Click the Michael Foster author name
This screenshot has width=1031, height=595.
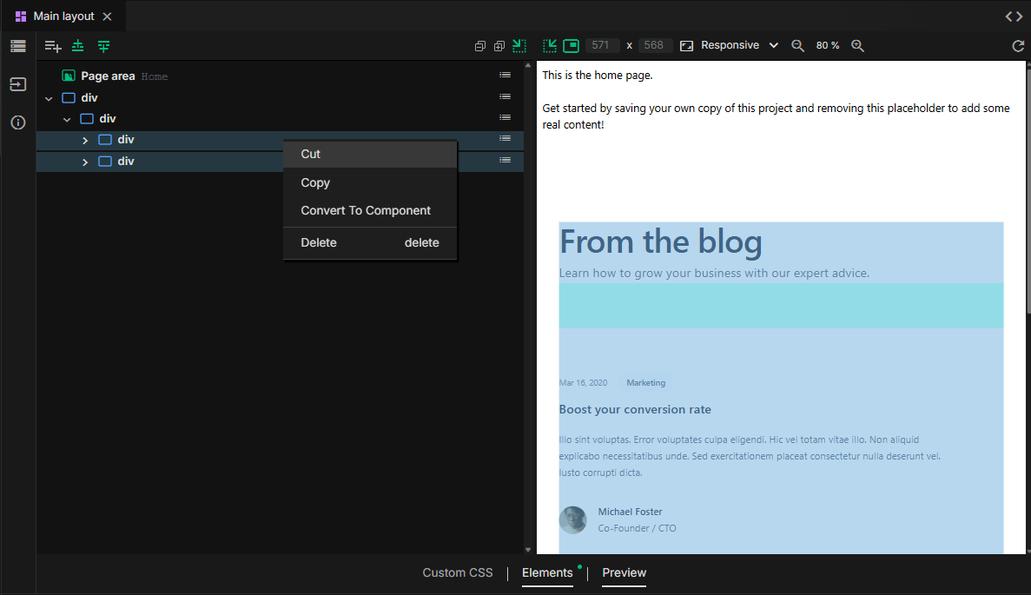coord(630,512)
